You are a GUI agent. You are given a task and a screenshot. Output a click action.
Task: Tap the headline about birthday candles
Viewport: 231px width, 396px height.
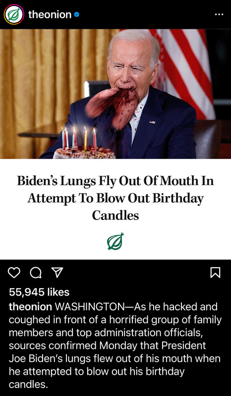(115, 198)
